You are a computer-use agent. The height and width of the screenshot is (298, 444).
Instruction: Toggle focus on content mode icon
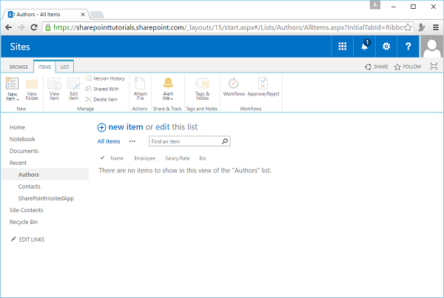tap(434, 67)
